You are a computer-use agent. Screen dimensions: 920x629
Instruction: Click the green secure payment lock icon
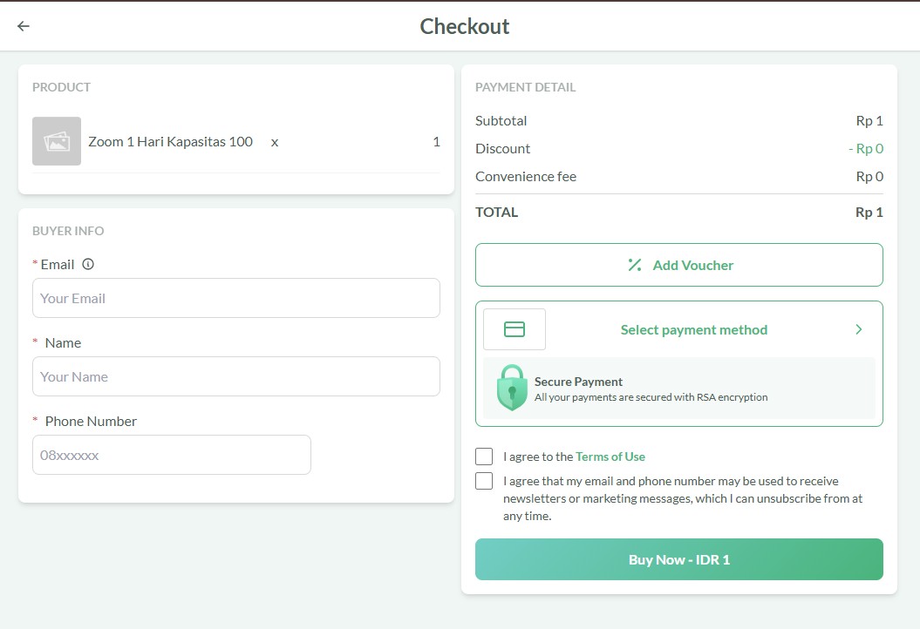(x=512, y=388)
